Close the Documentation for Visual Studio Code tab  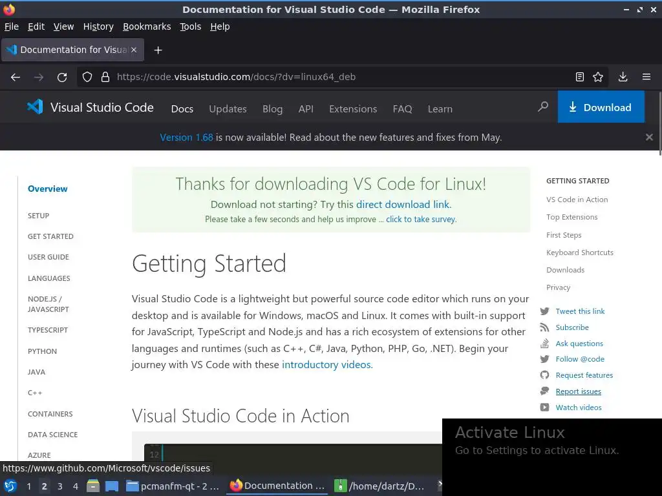pos(134,50)
